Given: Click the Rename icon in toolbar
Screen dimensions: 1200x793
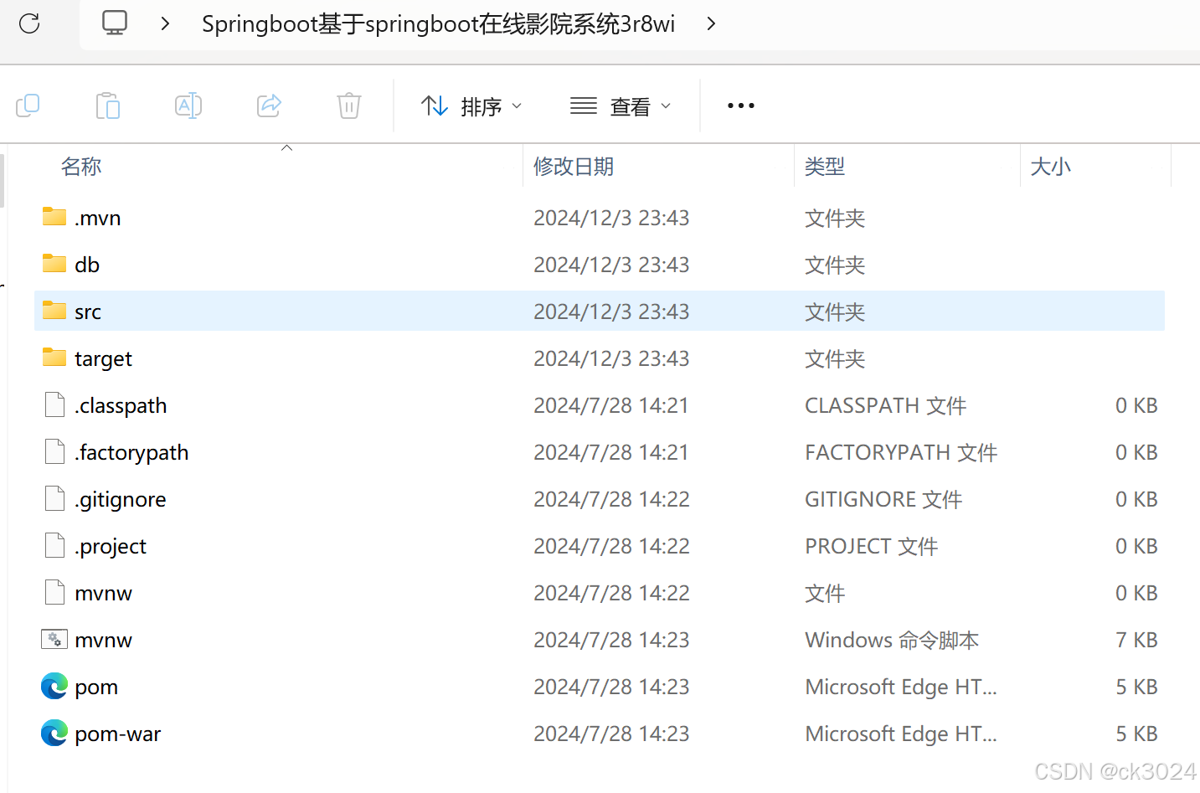Looking at the screenshot, I should [188, 106].
